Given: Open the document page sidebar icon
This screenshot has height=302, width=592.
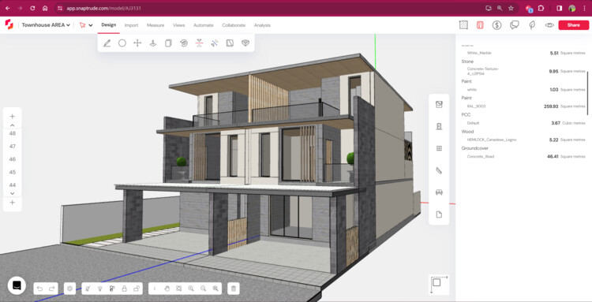Looking at the screenshot, I should [x=439, y=214].
